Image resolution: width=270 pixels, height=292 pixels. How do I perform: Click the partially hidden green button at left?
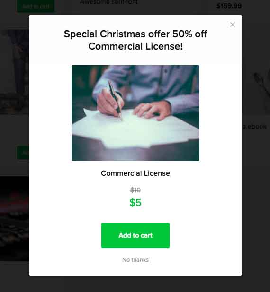coord(23,153)
